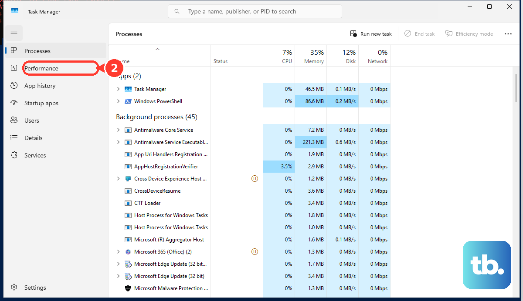Open the App history page
The image size is (523, 301).
pos(56,86)
